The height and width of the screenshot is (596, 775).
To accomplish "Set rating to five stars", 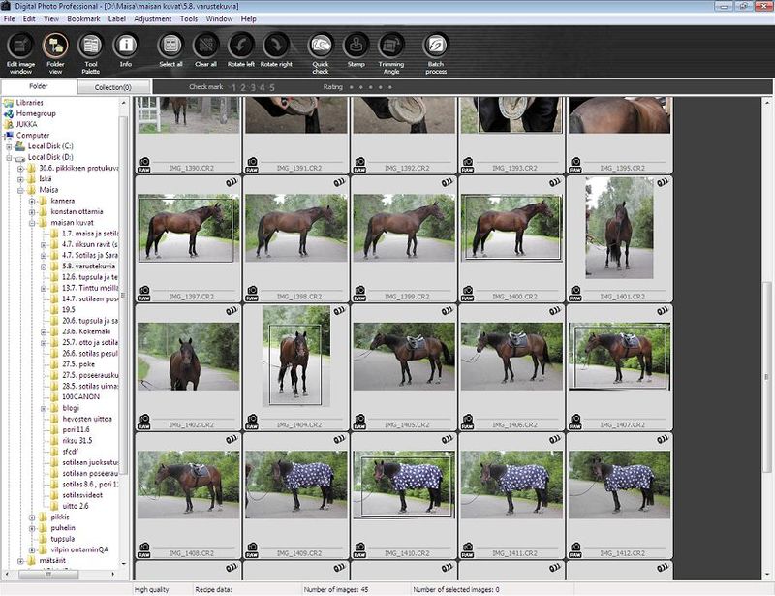I will [x=390, y=87].
